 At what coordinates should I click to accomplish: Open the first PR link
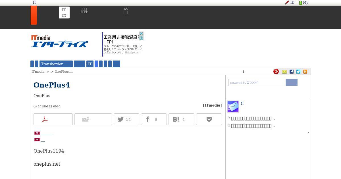(x=47, y=133)
